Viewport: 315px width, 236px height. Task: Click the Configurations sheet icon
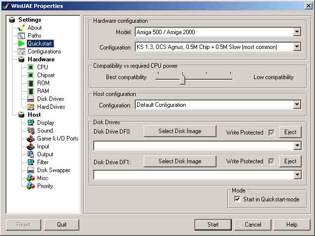point(21,51)
